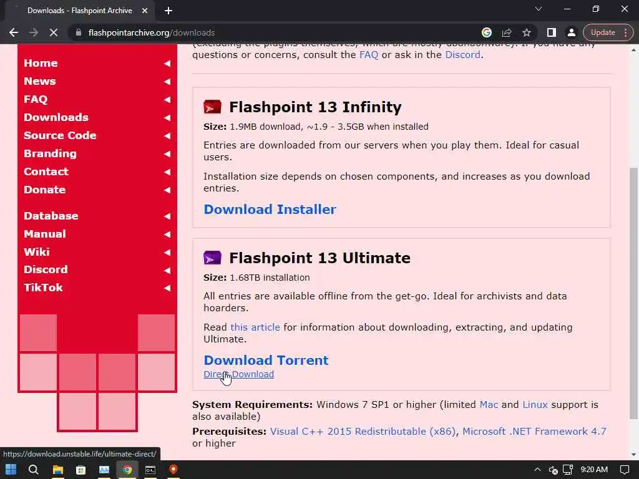639x479 pixels.
Task: Stop page loading with the X icon
Action: click(x=54, y=32)
